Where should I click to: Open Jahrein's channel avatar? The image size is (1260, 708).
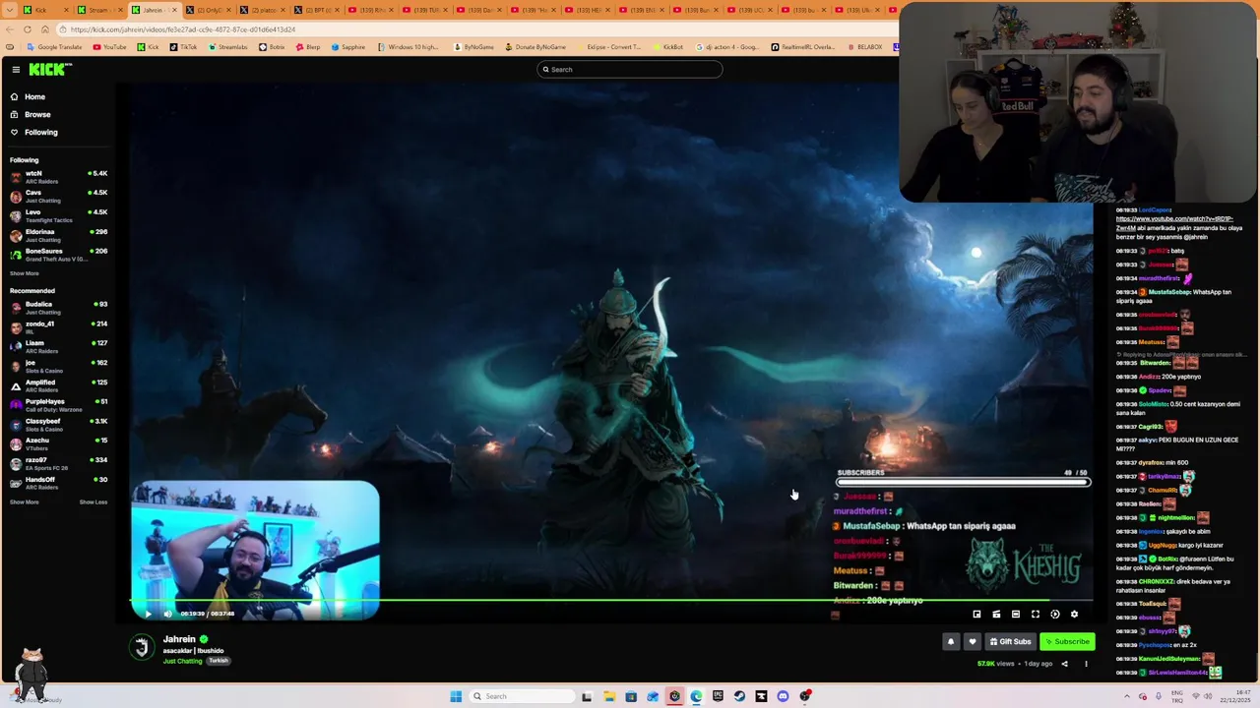[x=143, y=647]
